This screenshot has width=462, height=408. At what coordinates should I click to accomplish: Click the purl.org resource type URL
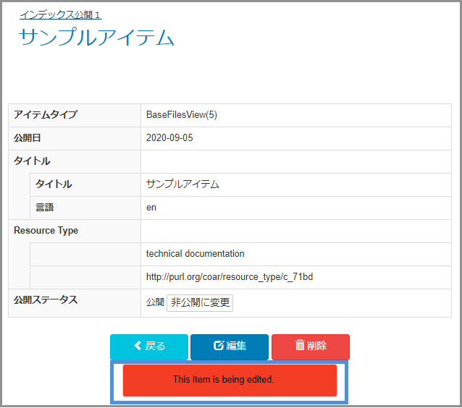point(229,277)
